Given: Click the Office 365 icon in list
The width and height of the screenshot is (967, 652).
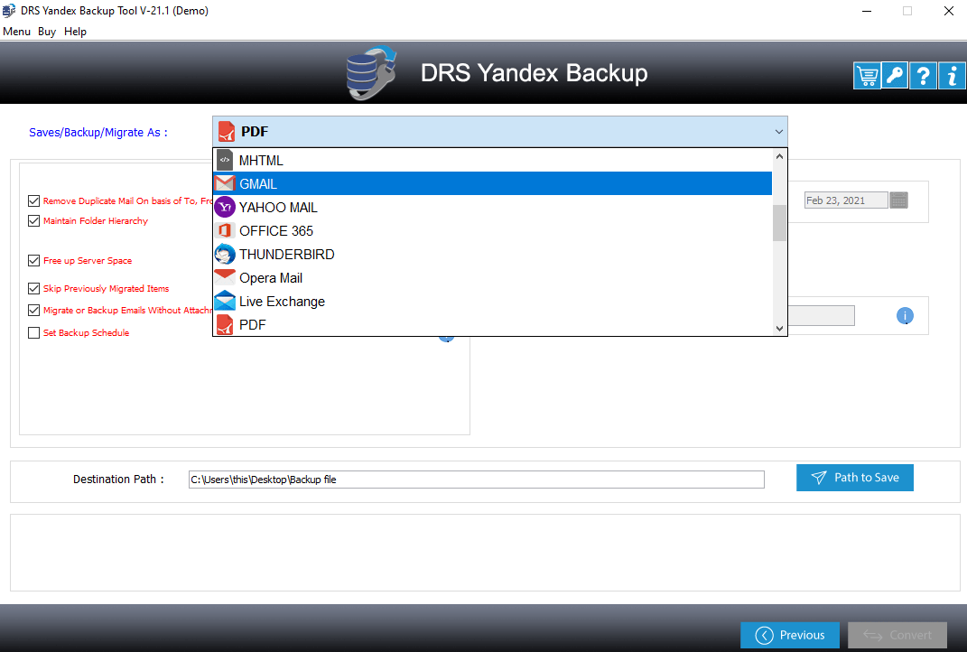Looking at the screenshot, I should point(225,230).
